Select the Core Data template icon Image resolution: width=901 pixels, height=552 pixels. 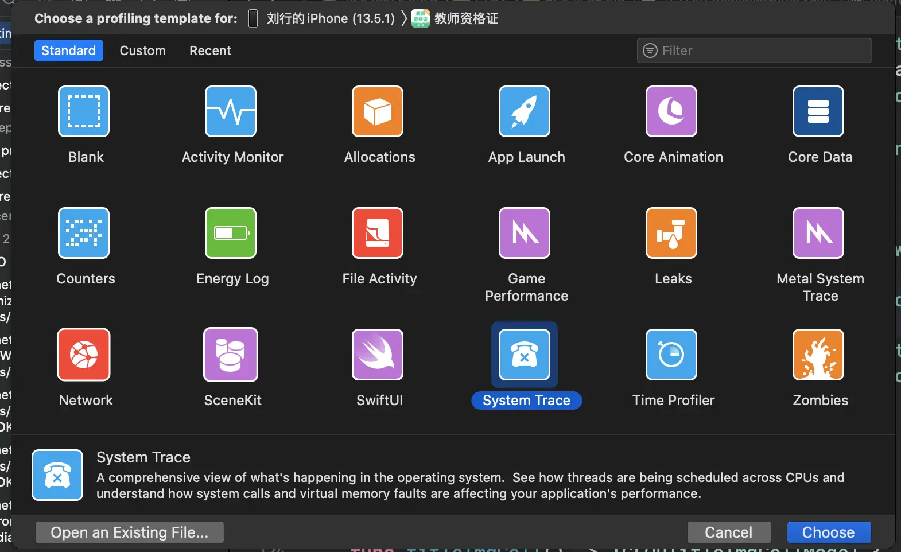coord(818,111)
